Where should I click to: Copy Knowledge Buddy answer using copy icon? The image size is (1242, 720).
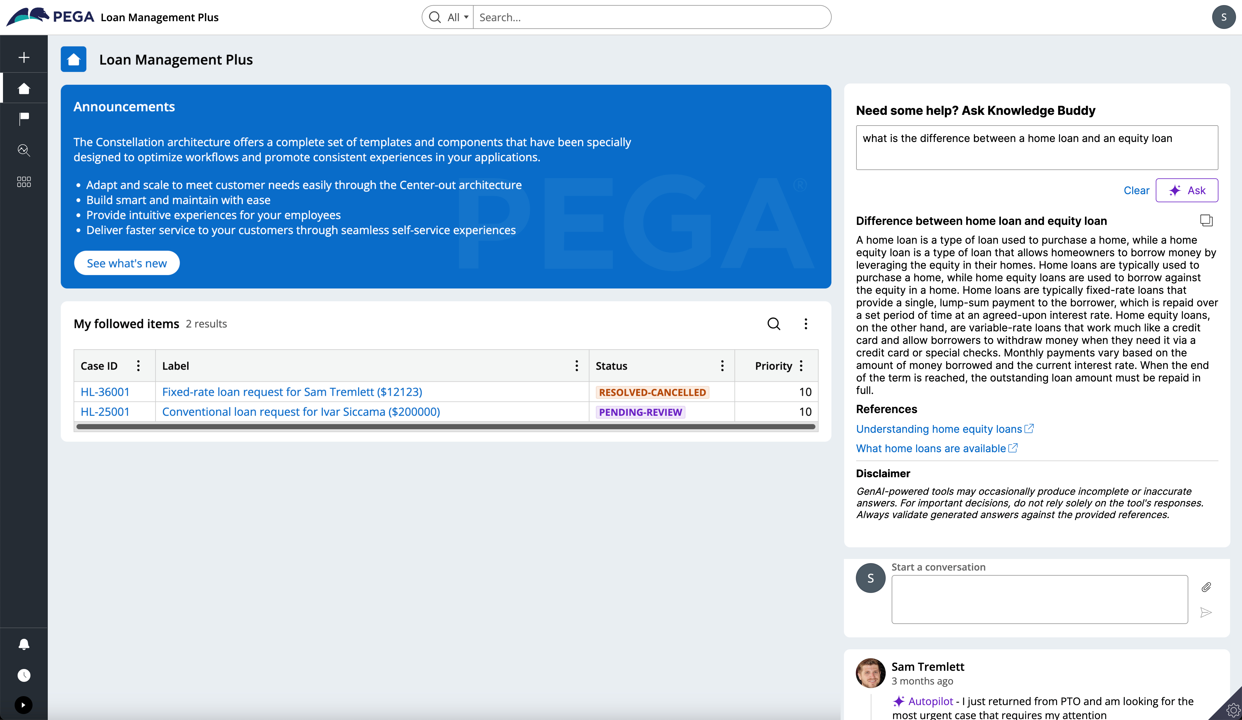1206,220
